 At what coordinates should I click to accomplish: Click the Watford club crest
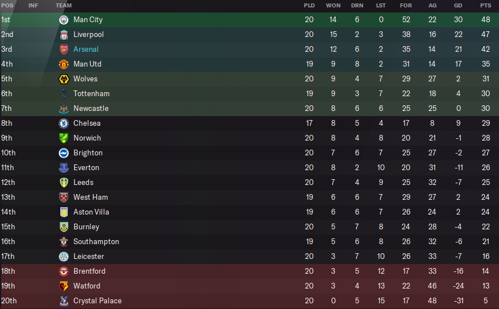coord(63,286)
